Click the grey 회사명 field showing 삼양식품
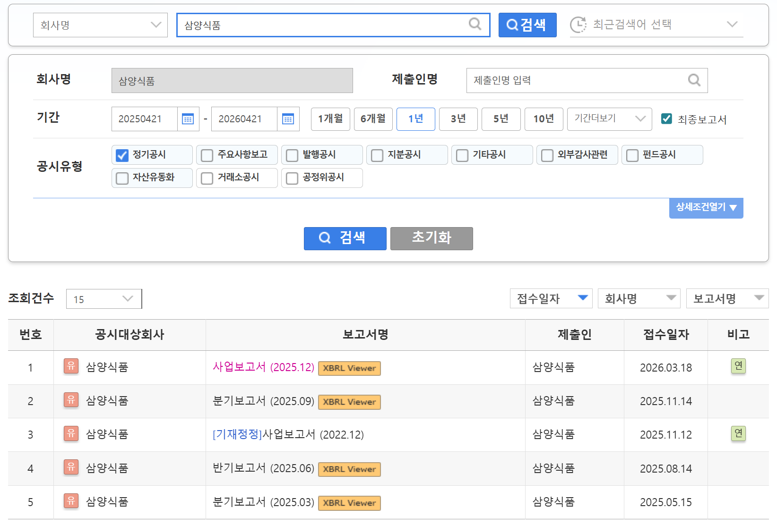 point(232,80)
